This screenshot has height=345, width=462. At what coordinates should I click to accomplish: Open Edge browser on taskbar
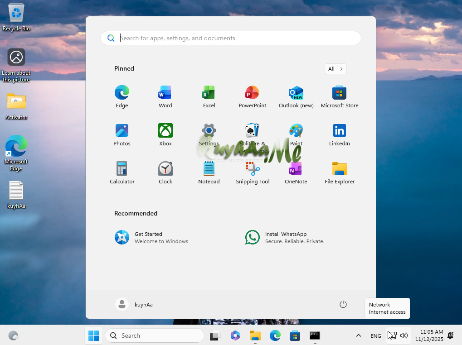coord(275,335)
